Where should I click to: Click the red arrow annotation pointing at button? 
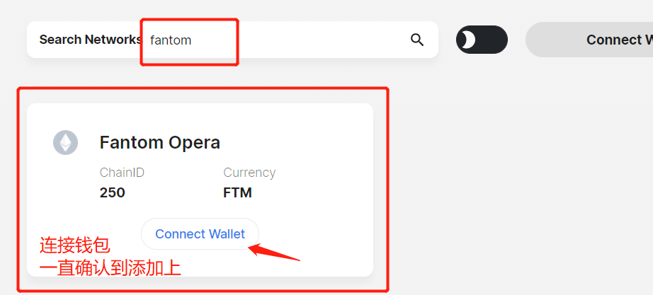274,252
